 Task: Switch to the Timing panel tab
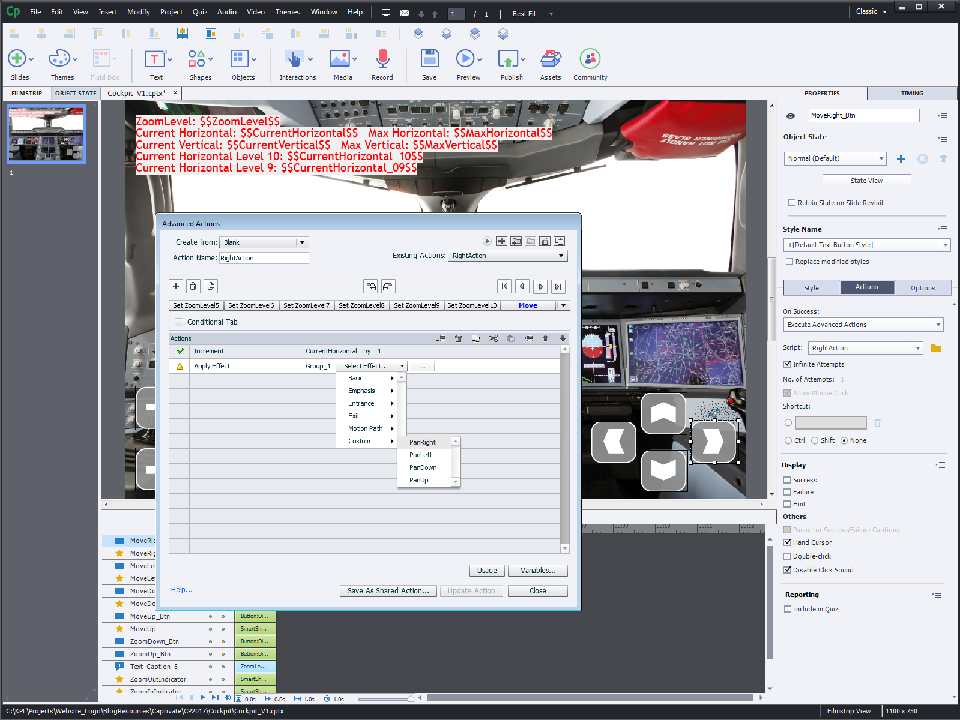click(x=911, y=93)
